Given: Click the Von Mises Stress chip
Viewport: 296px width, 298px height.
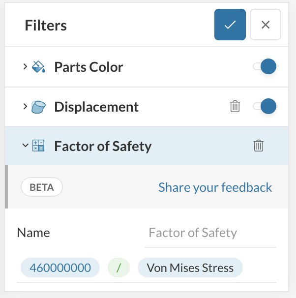Looking at the screenshot, I should [190, 268].
